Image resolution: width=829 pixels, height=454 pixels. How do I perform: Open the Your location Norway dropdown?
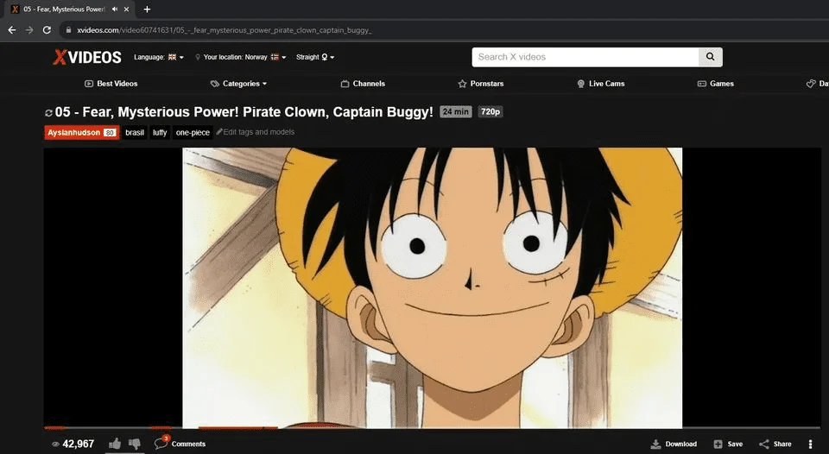click(241, 57)
